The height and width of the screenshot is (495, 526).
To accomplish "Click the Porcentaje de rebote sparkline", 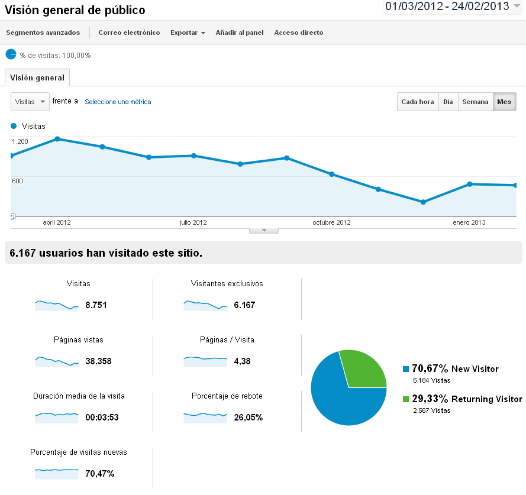I will [x=205, y=418].
